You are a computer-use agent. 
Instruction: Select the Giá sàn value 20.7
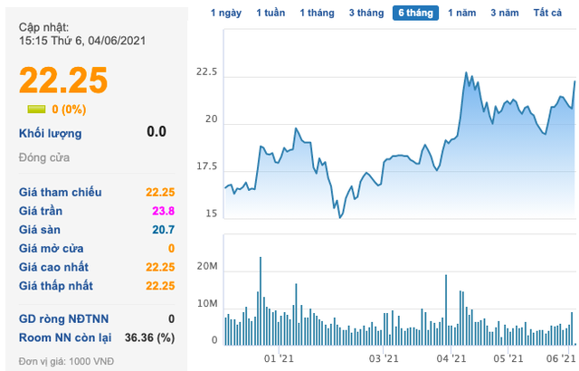(x=163, y=230)
